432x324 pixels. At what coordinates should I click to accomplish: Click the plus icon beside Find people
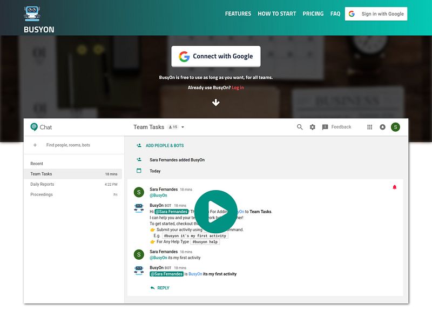point(35,145)
